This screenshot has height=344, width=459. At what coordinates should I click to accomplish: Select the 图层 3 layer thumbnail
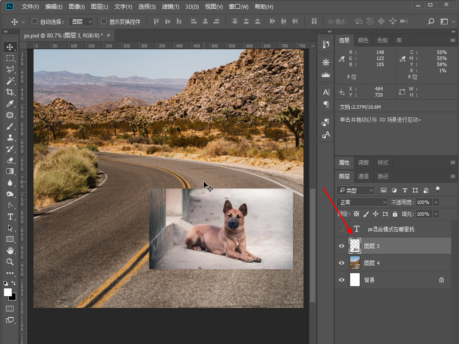point(355,246)
